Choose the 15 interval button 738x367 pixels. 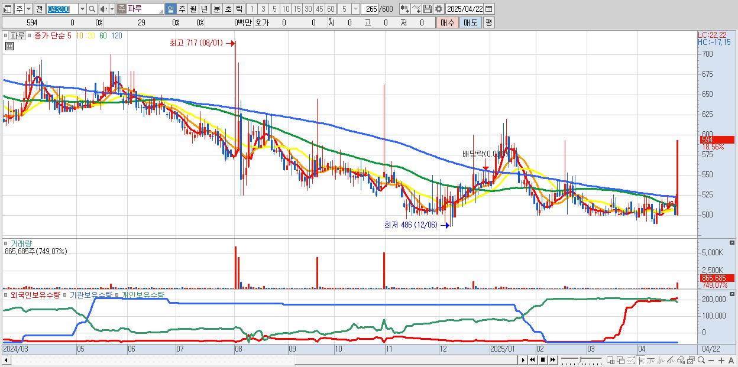point(297,9)
